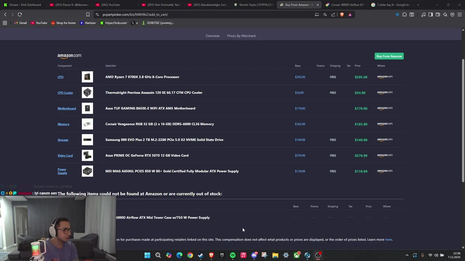The width and height of the screenshot is (465, 261).
Task: Click the Amazon.com logo above the table
Action: (69, 56)
